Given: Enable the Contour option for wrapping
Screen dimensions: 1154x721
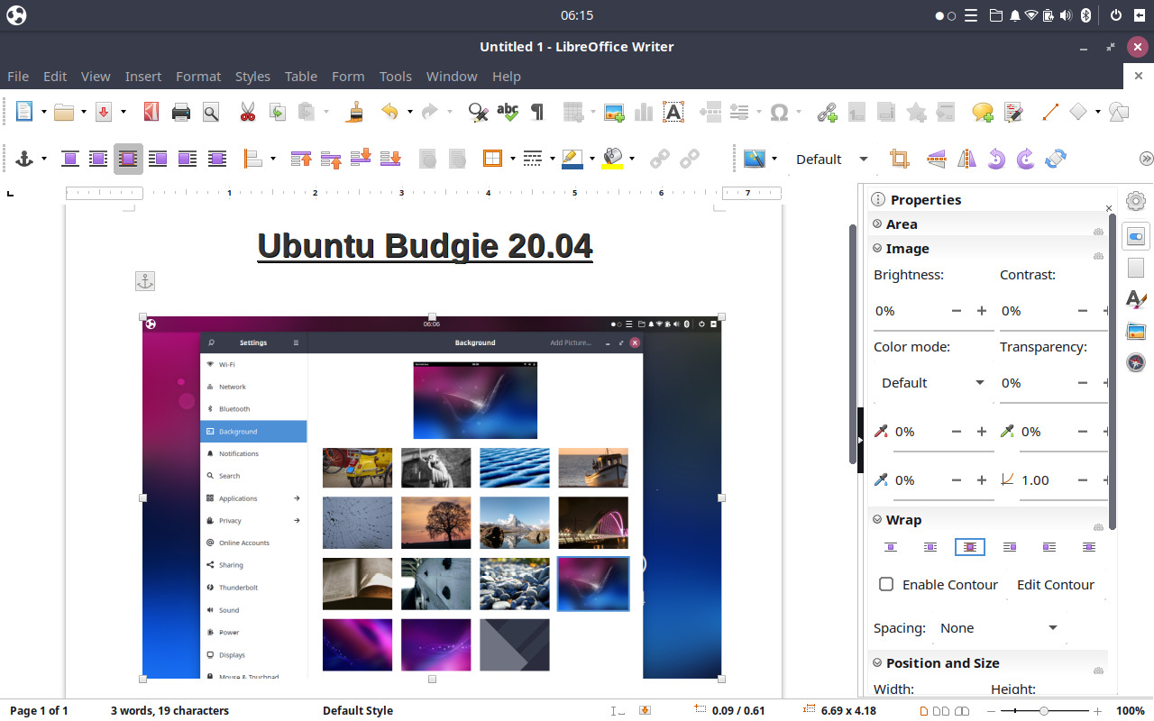Looking at the screenshot, I should click(886, 584).
